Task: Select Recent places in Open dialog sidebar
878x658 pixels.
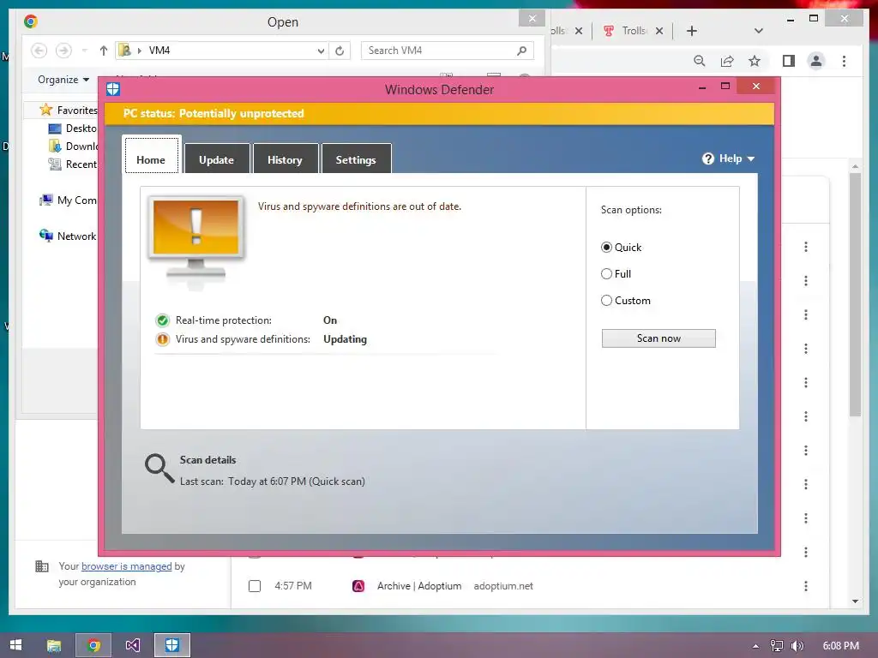Action: 73,164
